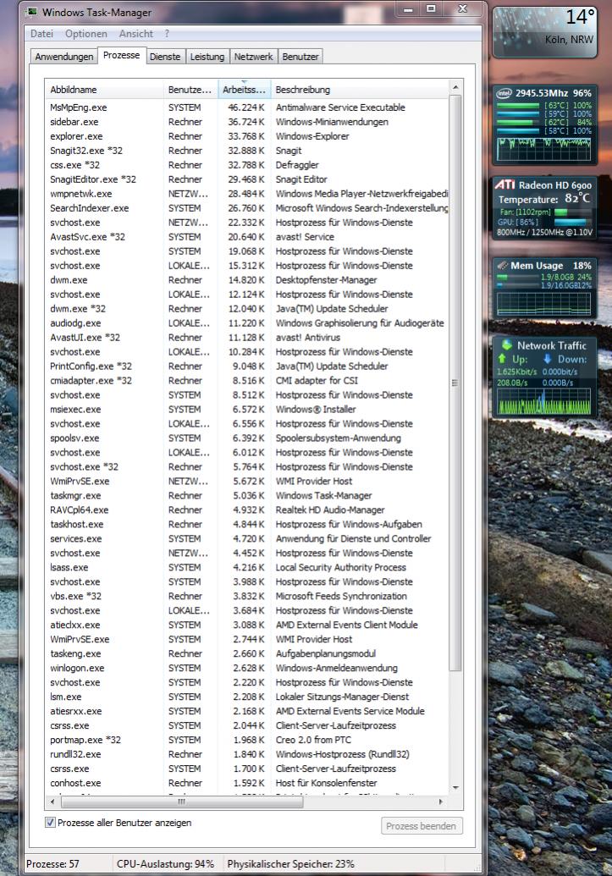Select the atieclxx.exe process
The image size is (612, 876).
click(247, 625)
